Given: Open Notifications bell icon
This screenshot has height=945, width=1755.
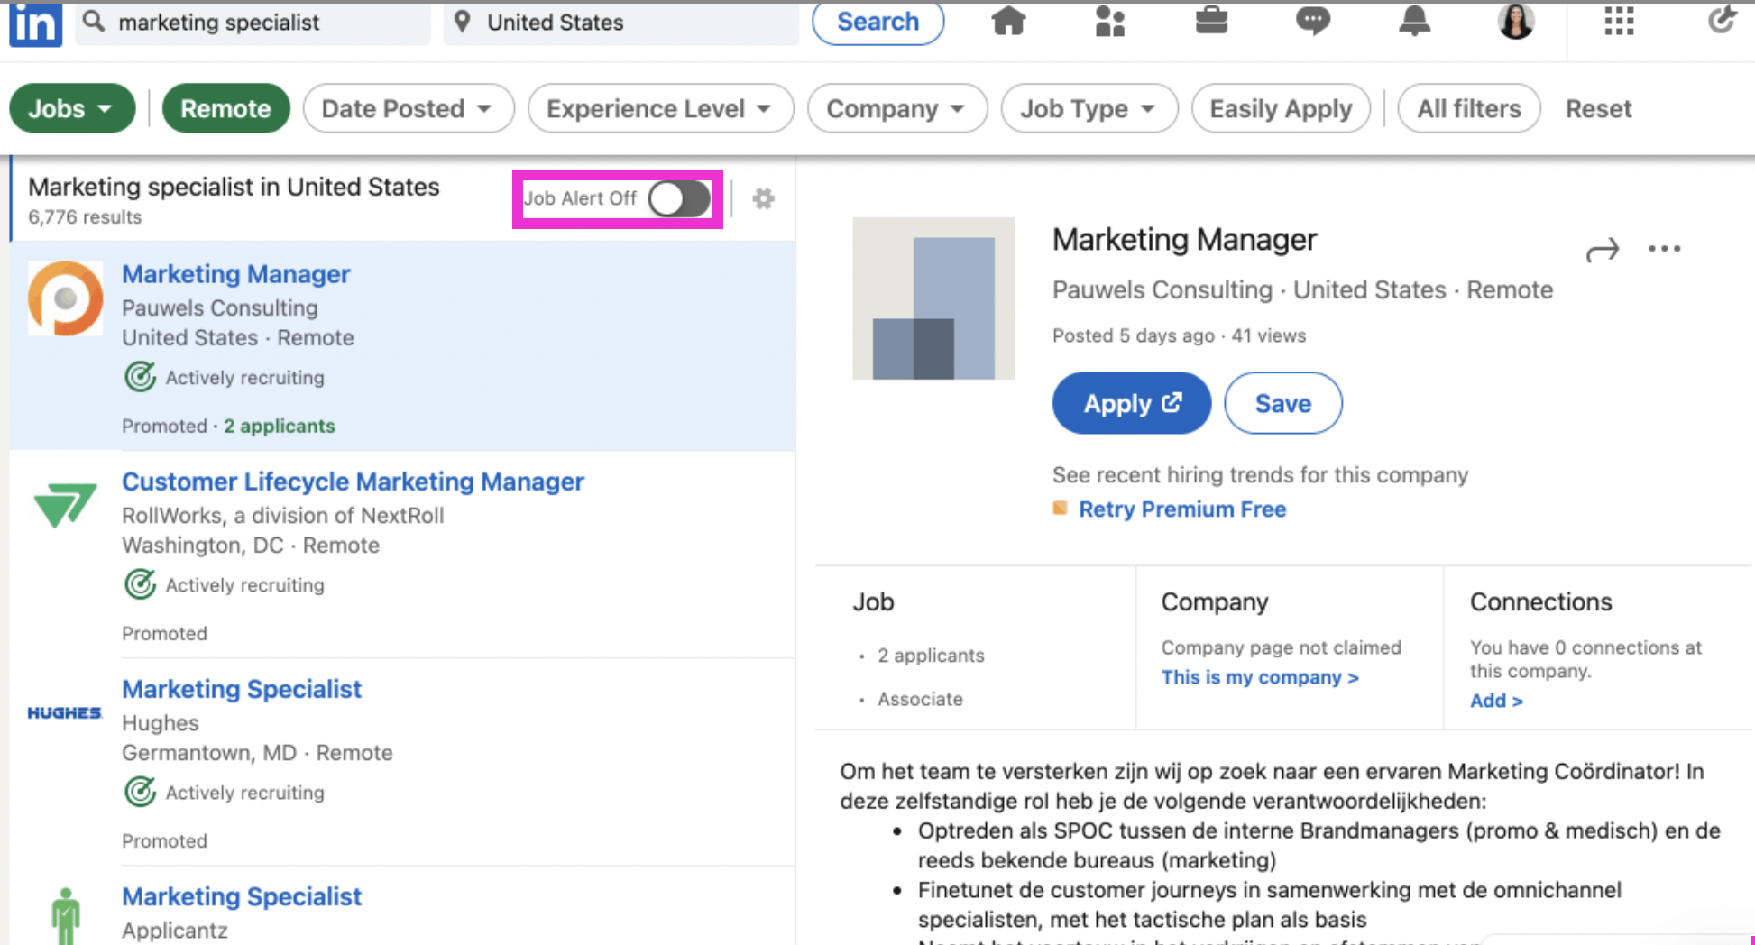Looking at the screenshot, I should point(1414,21).
